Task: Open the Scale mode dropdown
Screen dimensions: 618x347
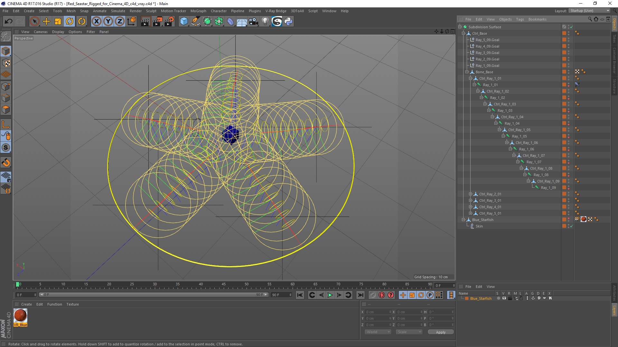Action: 409,332
